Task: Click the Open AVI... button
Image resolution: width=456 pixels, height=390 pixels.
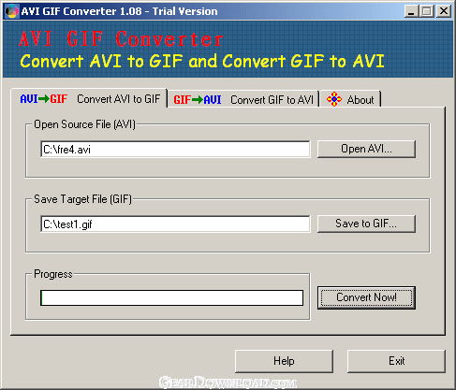Action: point(366,149)
